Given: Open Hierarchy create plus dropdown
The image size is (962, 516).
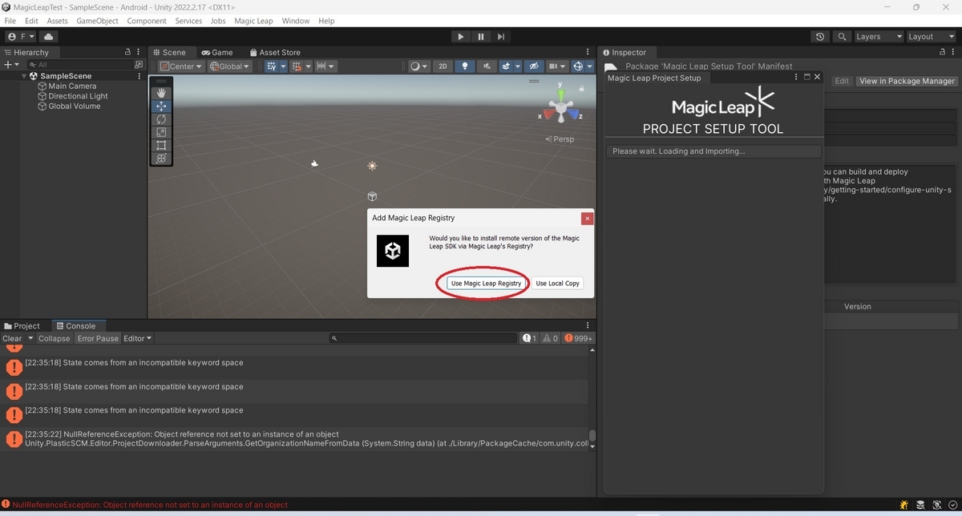Looking at the screenshot, I should pyautogui.click(x=11, y=65).
